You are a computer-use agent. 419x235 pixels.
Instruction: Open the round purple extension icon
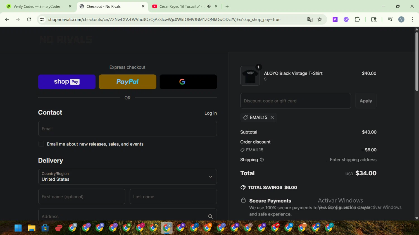click(x=346, y=20)
